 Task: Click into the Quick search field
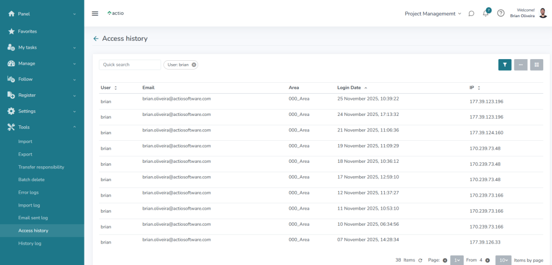(x=130, y=65)
